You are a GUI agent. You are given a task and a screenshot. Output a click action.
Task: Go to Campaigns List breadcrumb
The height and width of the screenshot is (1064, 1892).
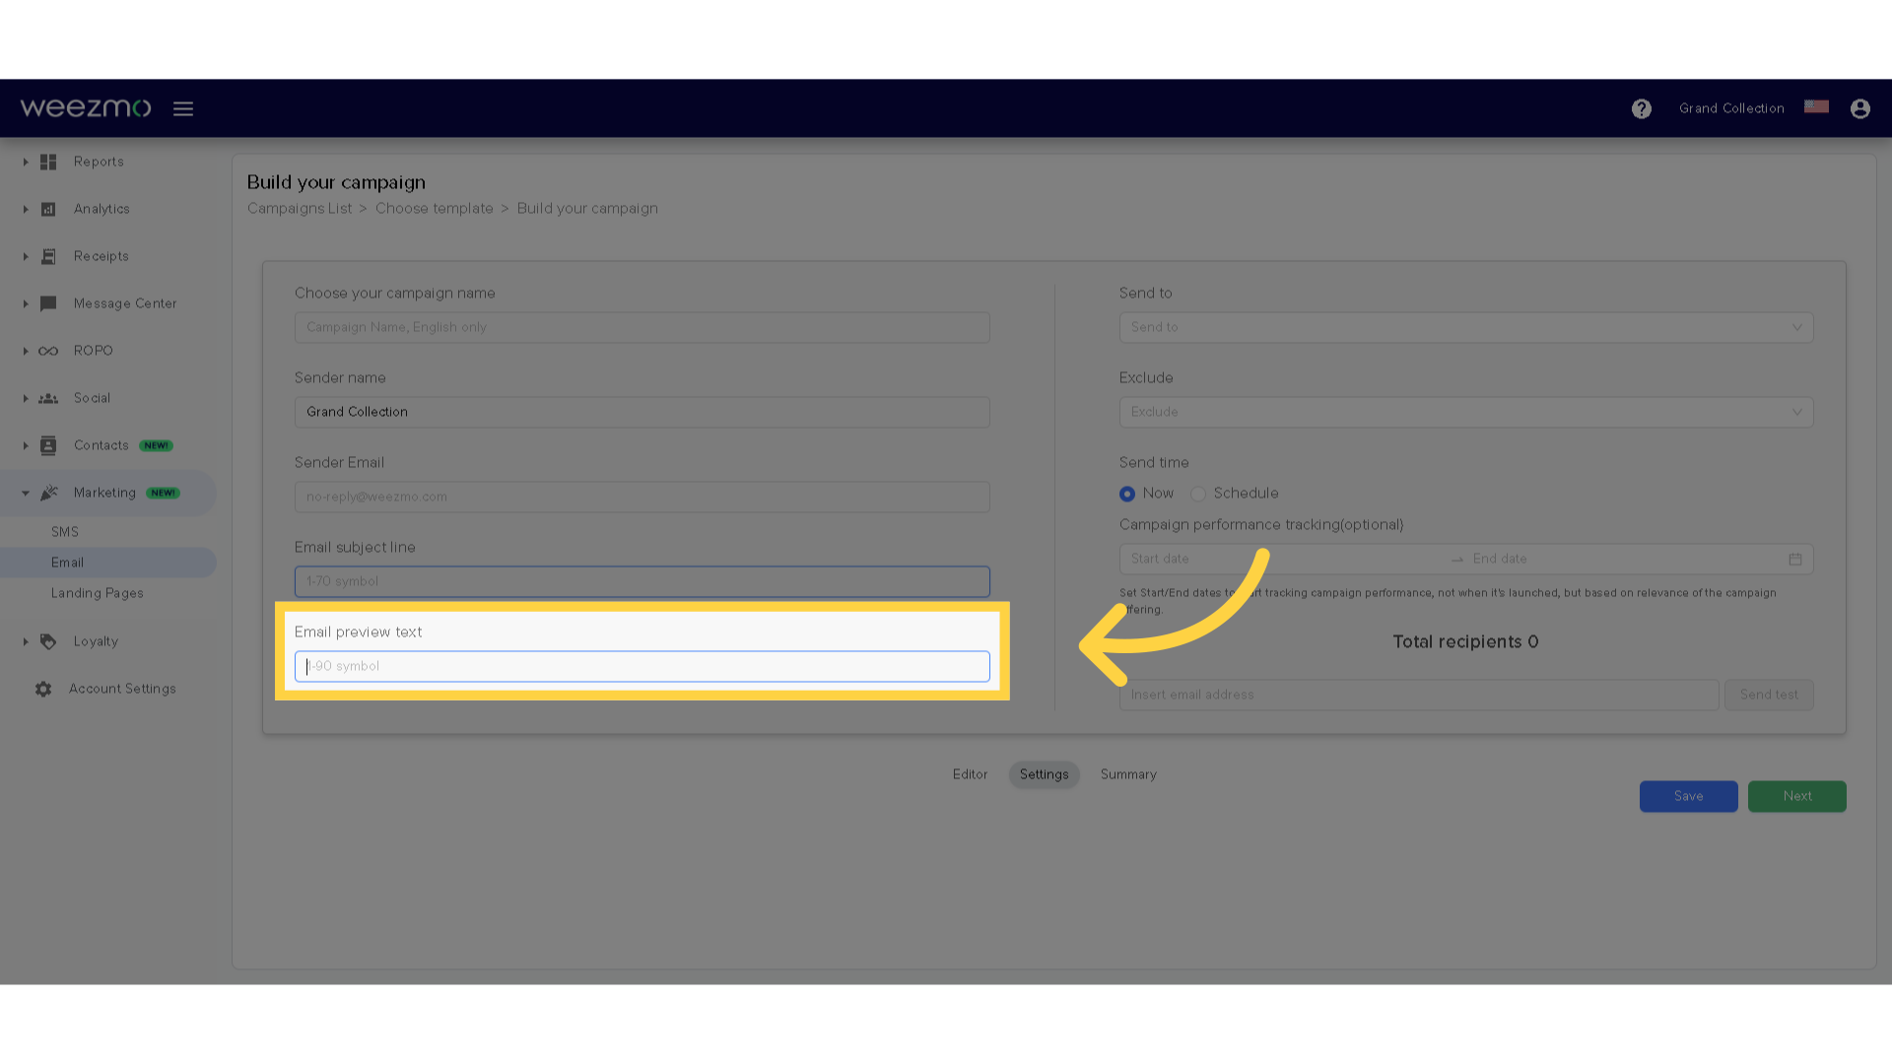(300, 209)
